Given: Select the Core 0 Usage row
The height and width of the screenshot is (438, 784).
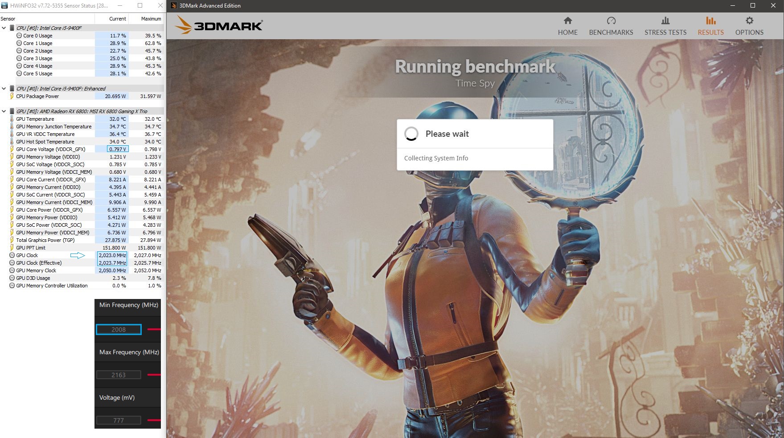Looking at the screenshot, I should tap(82, 36).
